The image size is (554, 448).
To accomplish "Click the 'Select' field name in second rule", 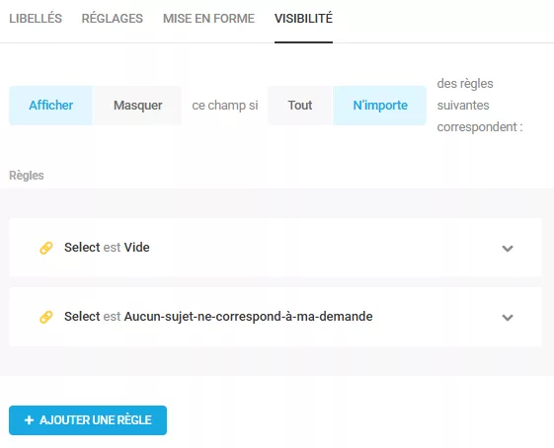I will (x=82, y=317).
